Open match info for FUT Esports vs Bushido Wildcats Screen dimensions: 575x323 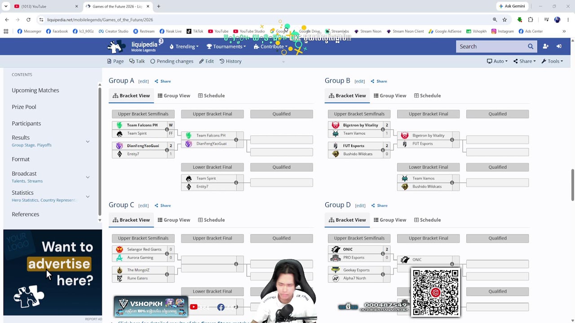pyautogui.click(x=383, y=150)
